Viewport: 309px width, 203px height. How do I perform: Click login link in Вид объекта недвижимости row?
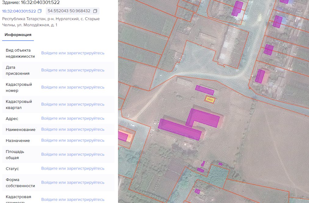(73, 53)
